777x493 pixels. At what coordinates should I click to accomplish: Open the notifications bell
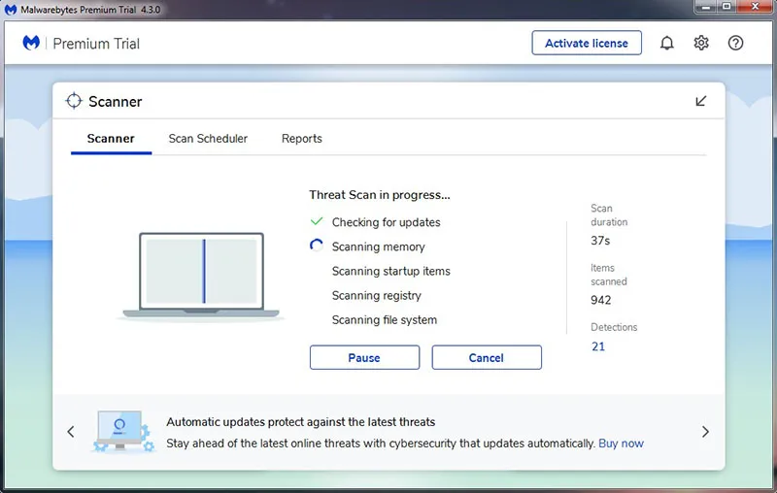point(667,43)
